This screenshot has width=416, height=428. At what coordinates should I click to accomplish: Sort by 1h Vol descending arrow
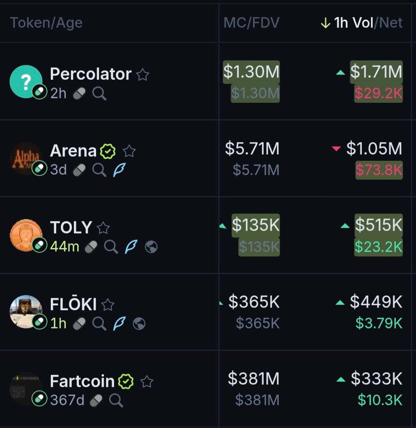pyautogui.click(x=325, y=23)
